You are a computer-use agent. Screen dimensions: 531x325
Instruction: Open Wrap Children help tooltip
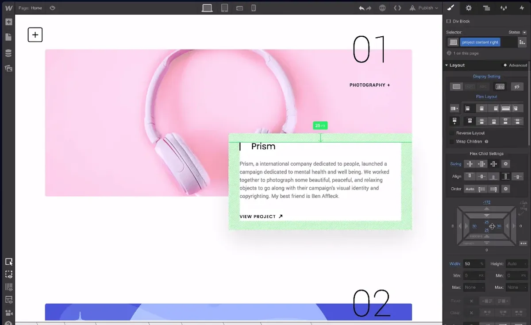click(x=486, y=142)
